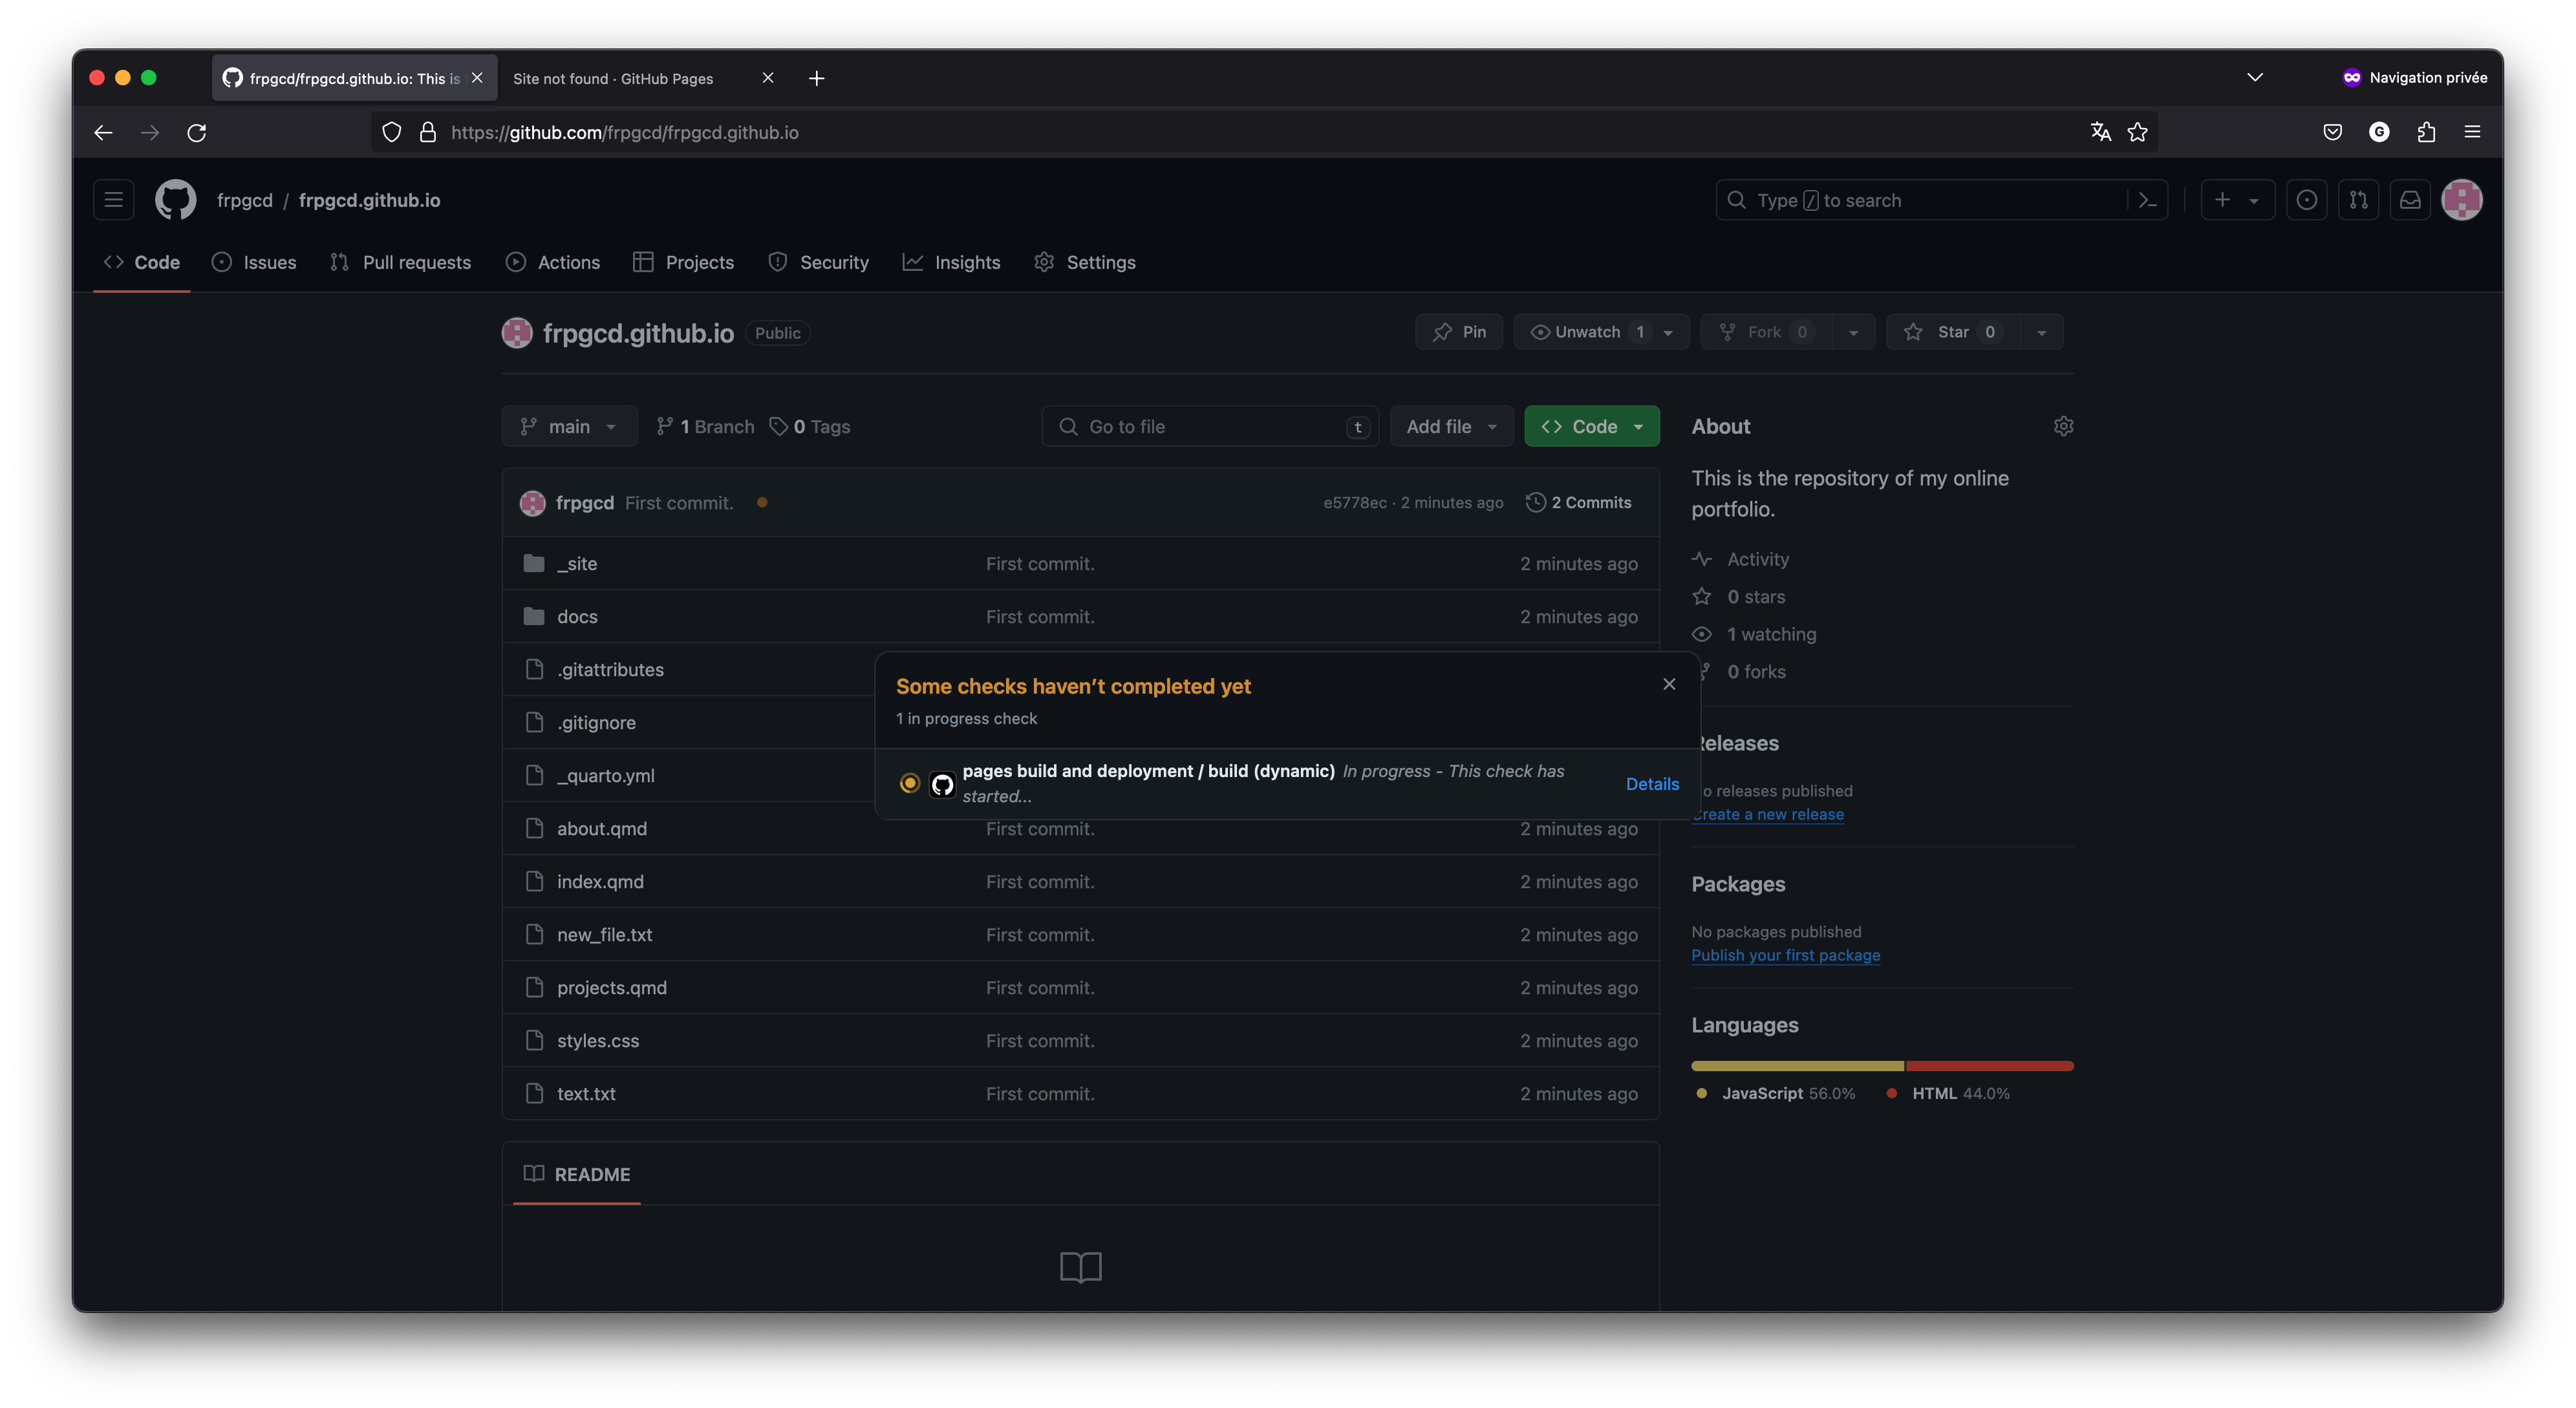Focus the Go to file search field
This screenshot has width=2576, height=1408.
tap(1210, 426)
